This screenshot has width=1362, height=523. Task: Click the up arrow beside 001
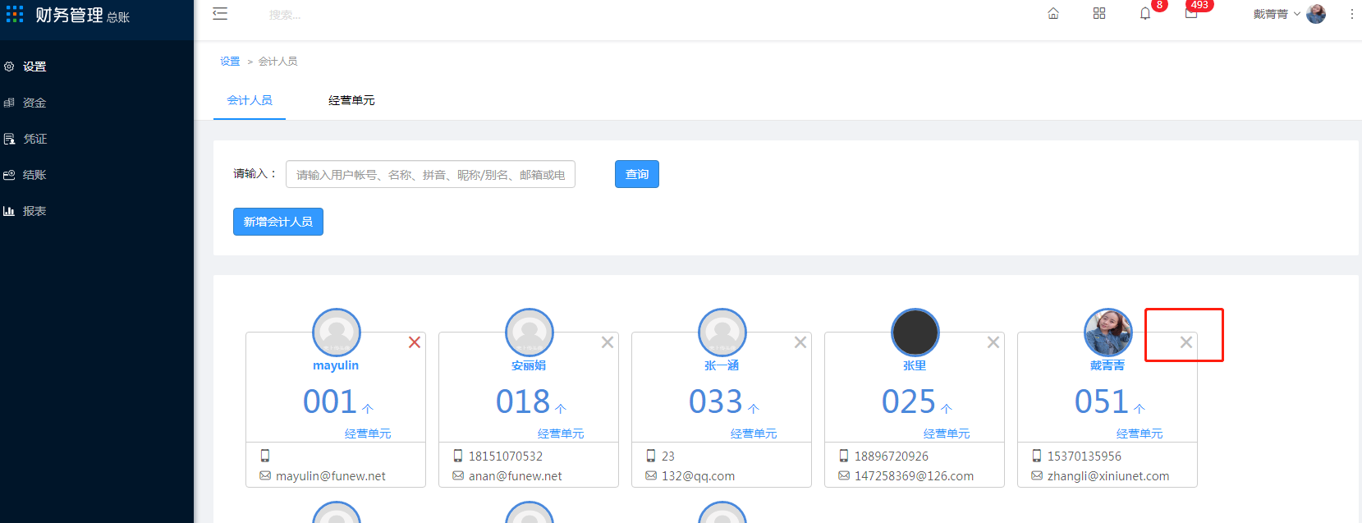[x=368, y=408]
